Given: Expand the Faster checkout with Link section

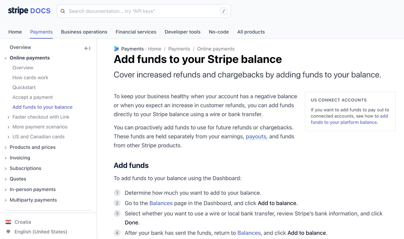Looking at the screenshot, I should tap(8, 117).
